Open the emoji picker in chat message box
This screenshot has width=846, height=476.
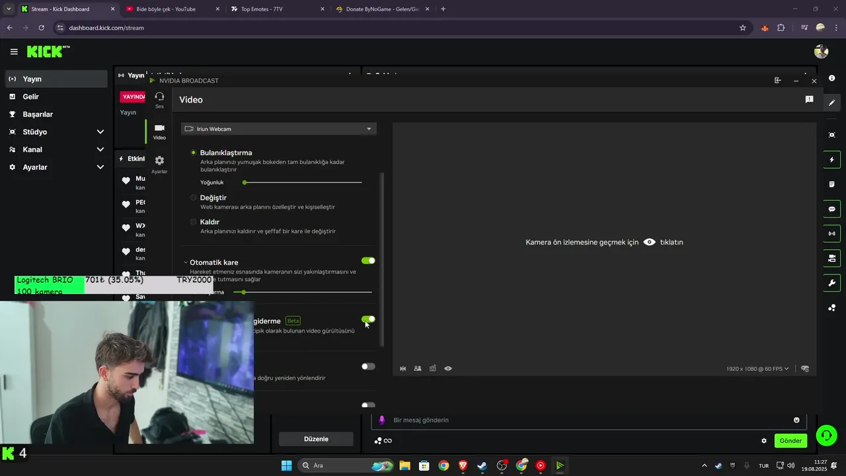click(x=796, y=420)
